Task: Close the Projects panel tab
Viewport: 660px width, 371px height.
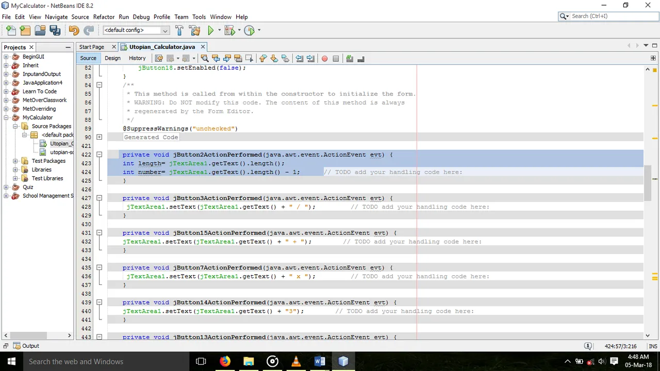Action: click(x=31, y=47)
